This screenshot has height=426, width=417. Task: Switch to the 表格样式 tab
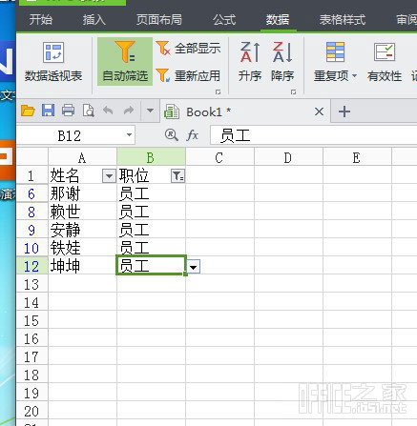pos(343,20)
